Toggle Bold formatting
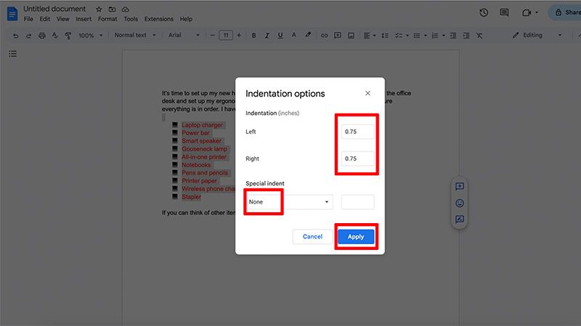The width and height of the screenshot is (581, 326). [x=253, y=35]
